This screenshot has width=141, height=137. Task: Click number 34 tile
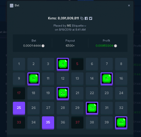click(x=34, y=123)
